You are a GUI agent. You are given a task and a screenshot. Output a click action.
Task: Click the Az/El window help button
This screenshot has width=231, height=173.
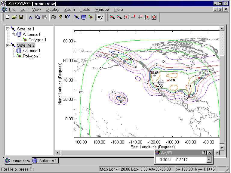204,153
